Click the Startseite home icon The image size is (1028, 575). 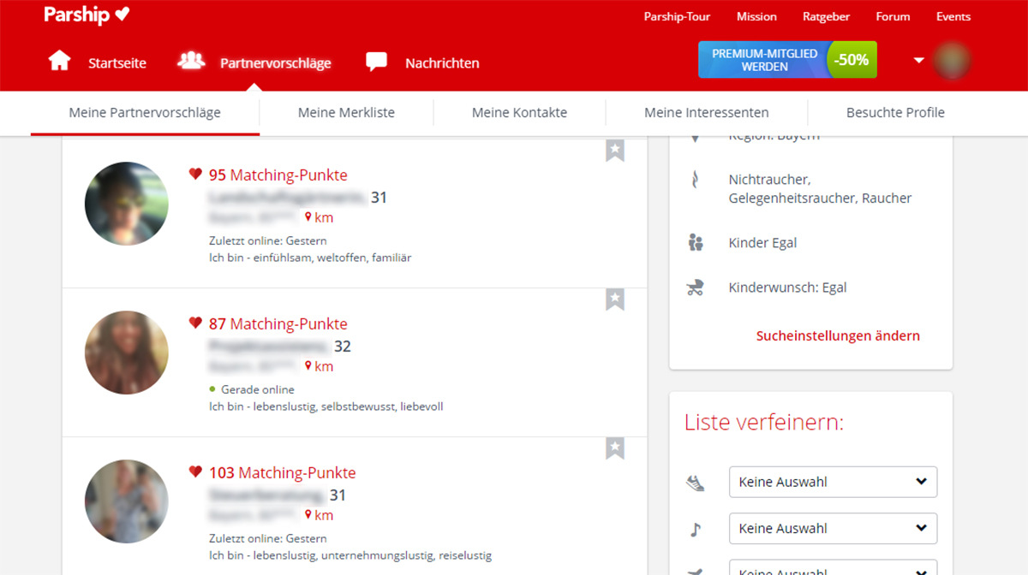pos(59,61)
